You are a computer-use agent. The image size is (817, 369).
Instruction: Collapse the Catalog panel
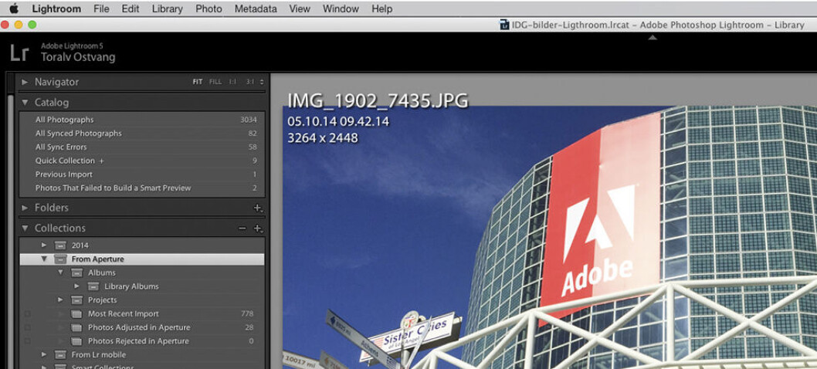[25, 103]
